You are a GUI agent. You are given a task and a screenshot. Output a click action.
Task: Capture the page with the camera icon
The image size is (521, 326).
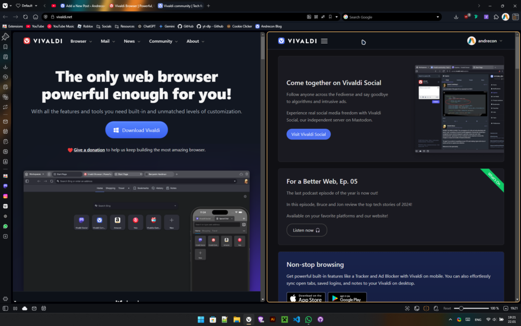[407, 308]
